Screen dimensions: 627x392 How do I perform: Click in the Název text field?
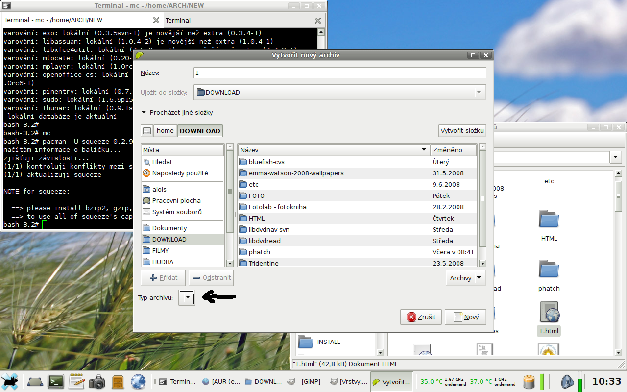339,73
